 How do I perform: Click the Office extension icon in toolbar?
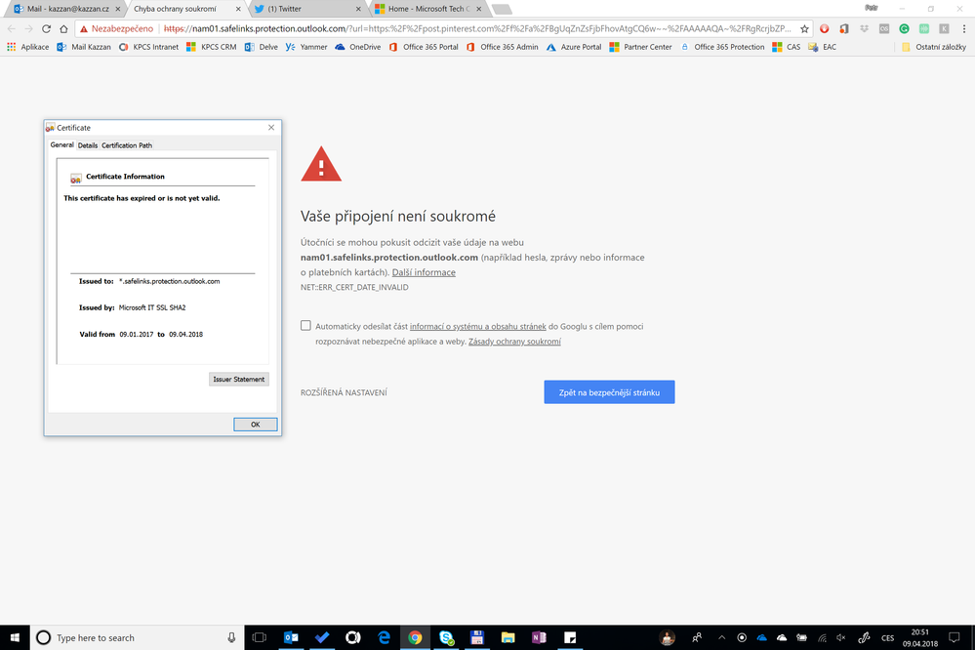pos(844,28)
